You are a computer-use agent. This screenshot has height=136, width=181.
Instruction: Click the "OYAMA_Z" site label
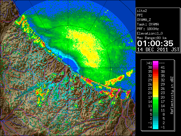click(x=144, y=20)
